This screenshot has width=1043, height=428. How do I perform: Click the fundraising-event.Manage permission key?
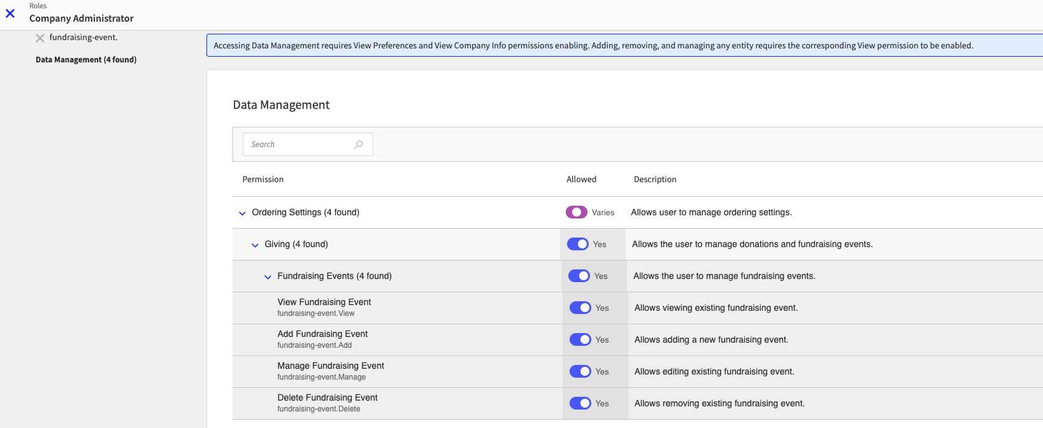322,377
